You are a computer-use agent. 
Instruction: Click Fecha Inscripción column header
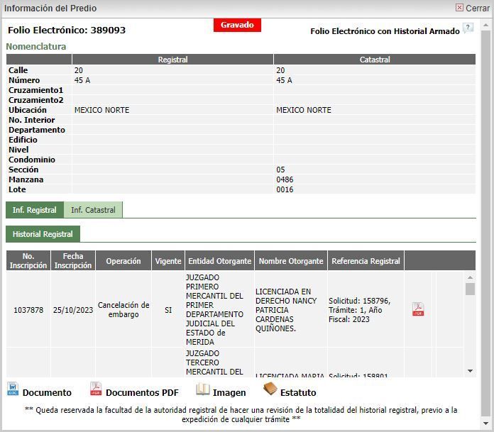[x=73, y=261]
